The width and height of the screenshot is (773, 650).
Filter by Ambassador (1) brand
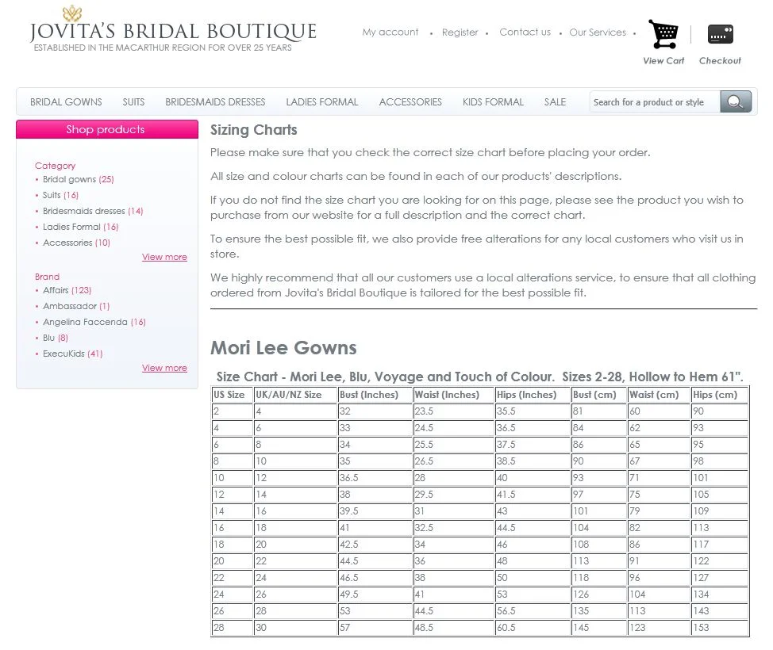point(76,306)
